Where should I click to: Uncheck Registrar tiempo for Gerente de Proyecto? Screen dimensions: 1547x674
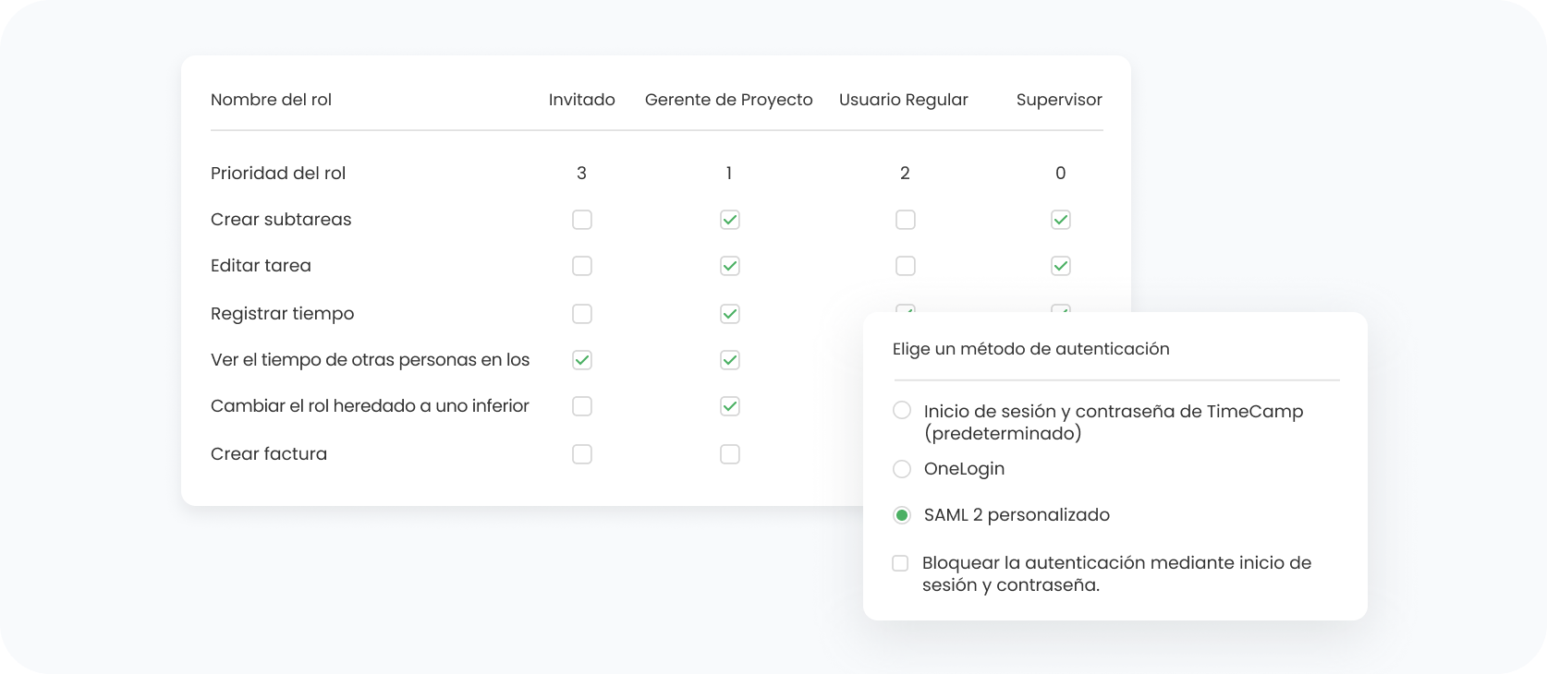pyautogui.click(x=730, y=314)
